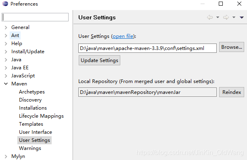Maximize the Preferences window
The image size is (247, 160).
click(221, 4)
